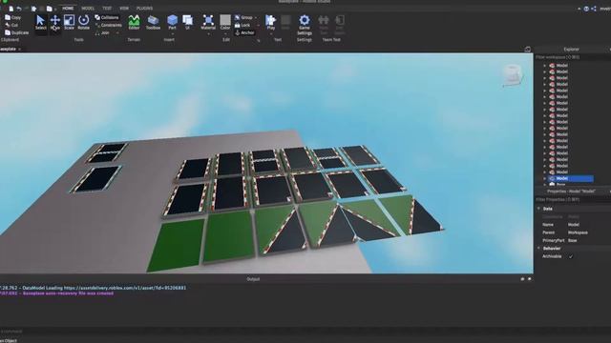This screenshot has width=611, height=343.
Task: Expand the highlighted Model in Explorer
Action: [x=545, y=178]
